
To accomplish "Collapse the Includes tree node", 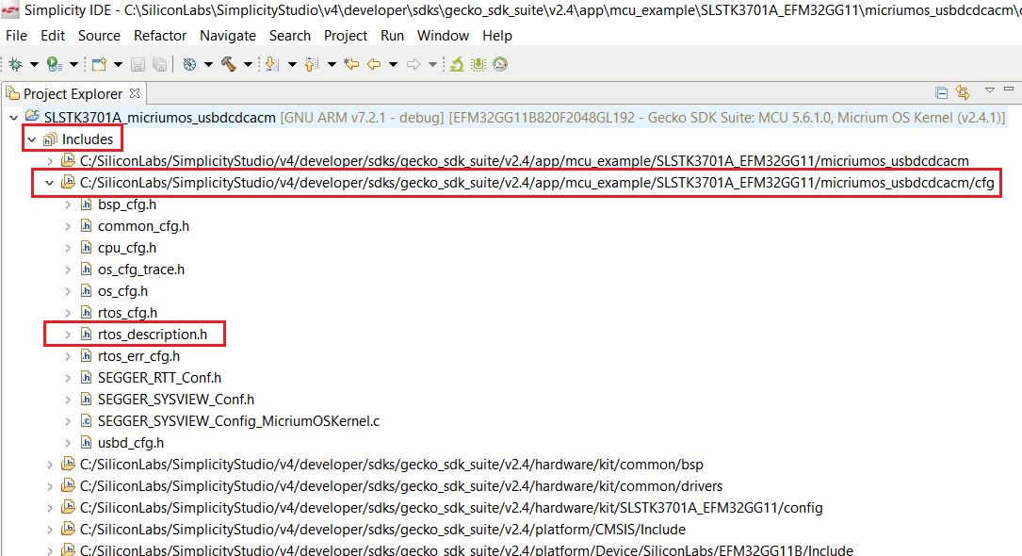I will pos(32,139).
